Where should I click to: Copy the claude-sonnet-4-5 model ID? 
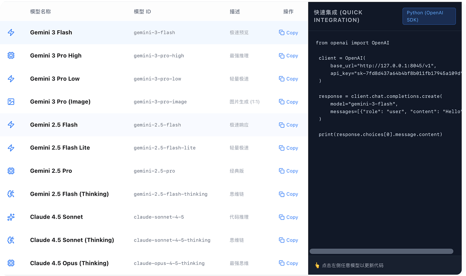coord(288,217)
